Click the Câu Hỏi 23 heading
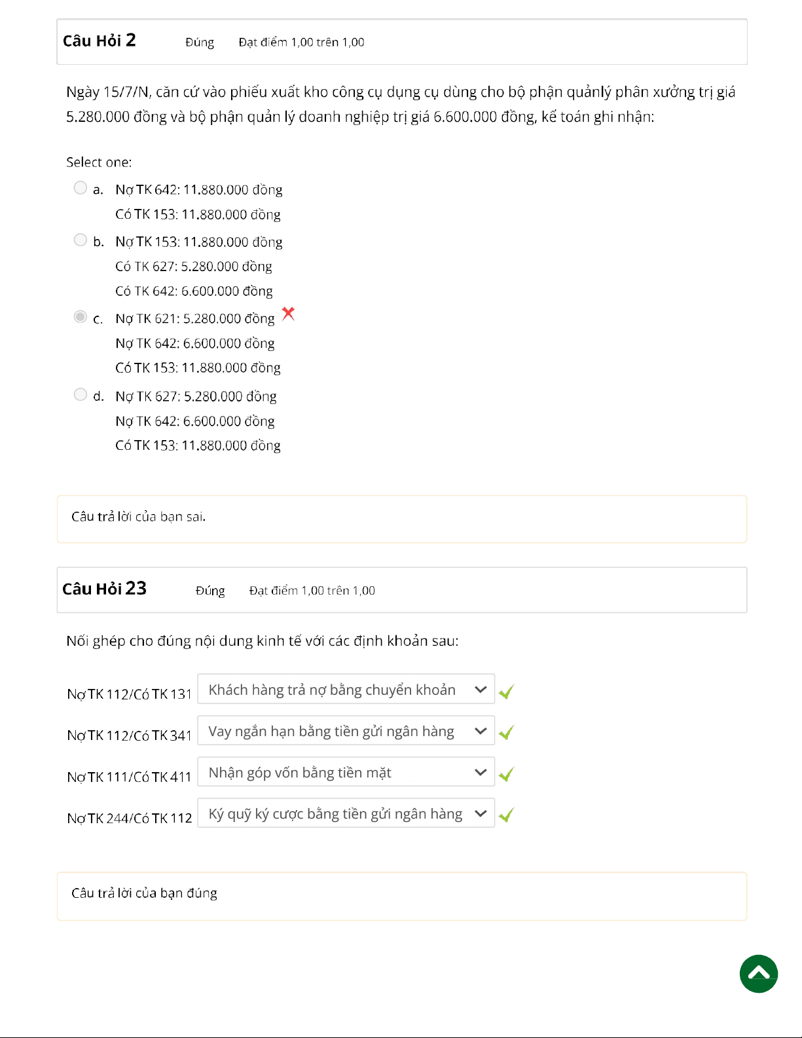This screenshot has height=1038, width=802. click(105, 589)
